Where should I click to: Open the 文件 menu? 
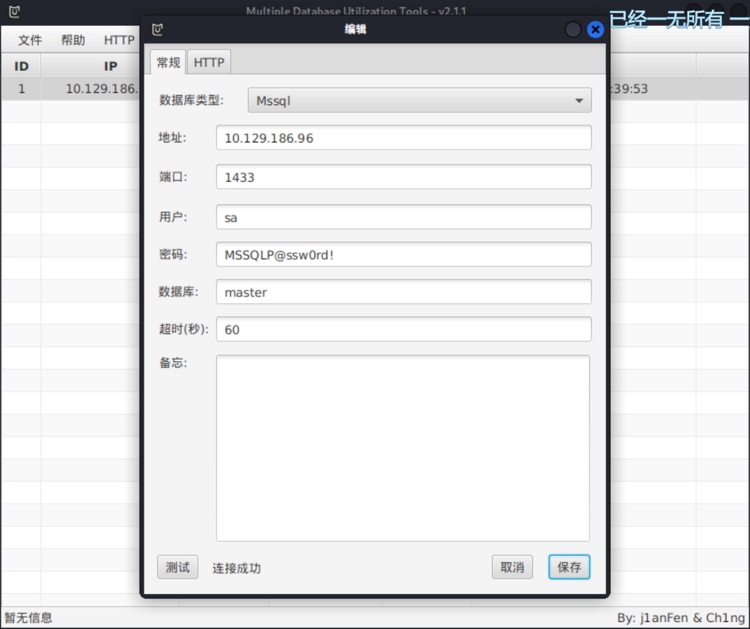click(x=30, y=40)
